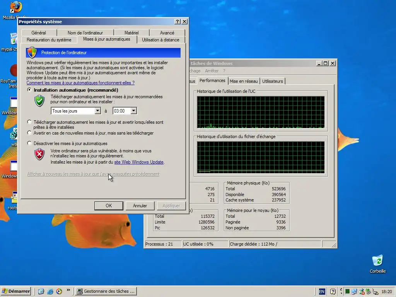Click Mémoire physique Total value 523696
This screenshot has width=396, height=297.
click(278, 189)
